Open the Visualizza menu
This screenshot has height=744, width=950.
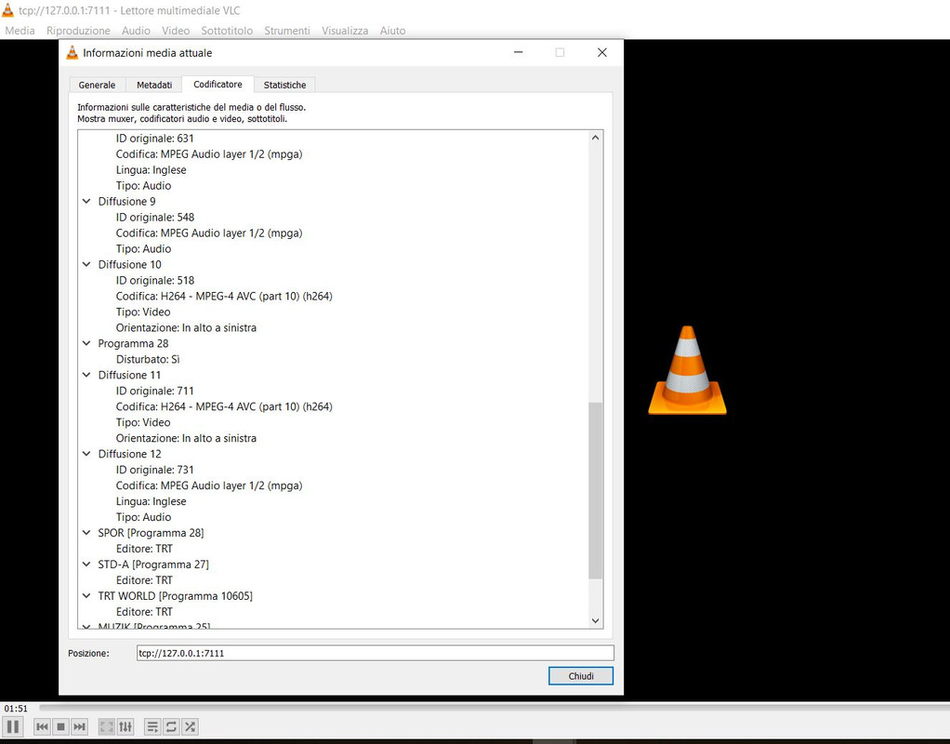(x=345, y=31)
